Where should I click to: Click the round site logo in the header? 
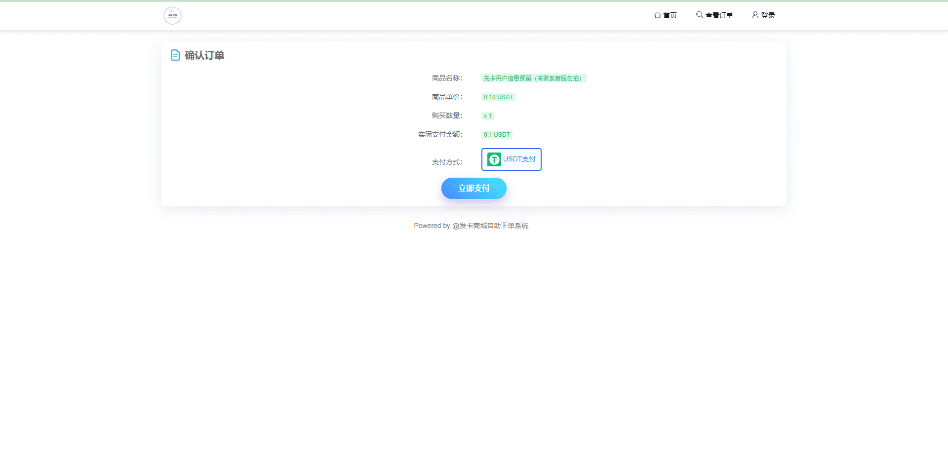172,16
